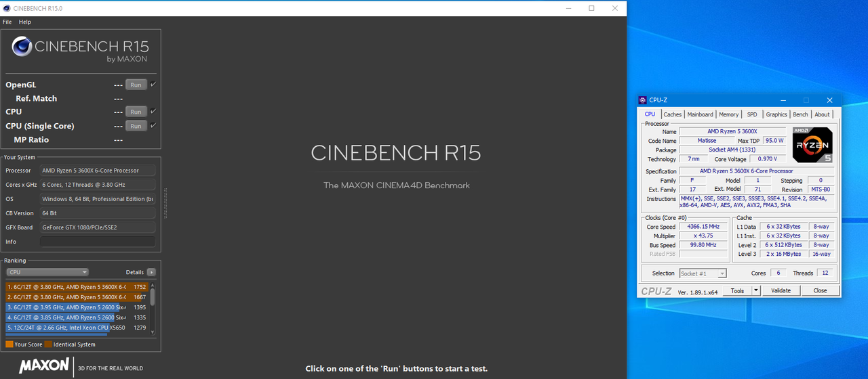Click the Level 3 cache value 2 x 16 MBytes
Image resolution: width=868 pixels, height=379 pixels.
784,254
